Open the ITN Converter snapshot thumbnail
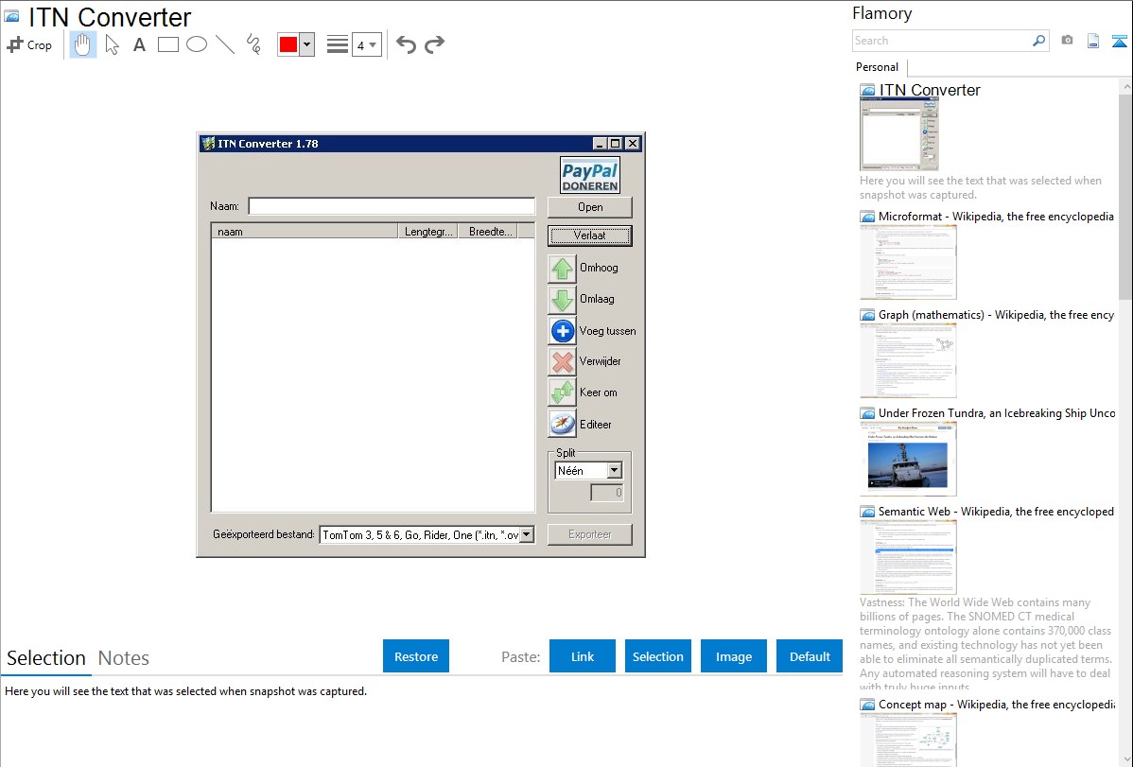Image resolution: width=1133 pixels, height=767 pixels. click(898, 134)
